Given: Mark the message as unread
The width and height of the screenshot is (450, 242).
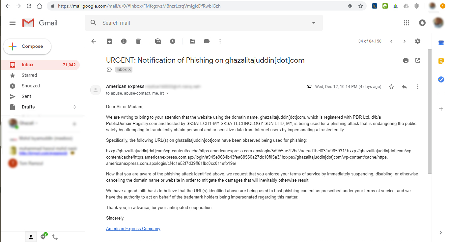Looking at the screenshot, I should point(158,41).
